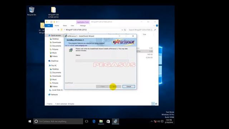Open the address bar history dropdown

pyautogui.click(x=122, y=30)
